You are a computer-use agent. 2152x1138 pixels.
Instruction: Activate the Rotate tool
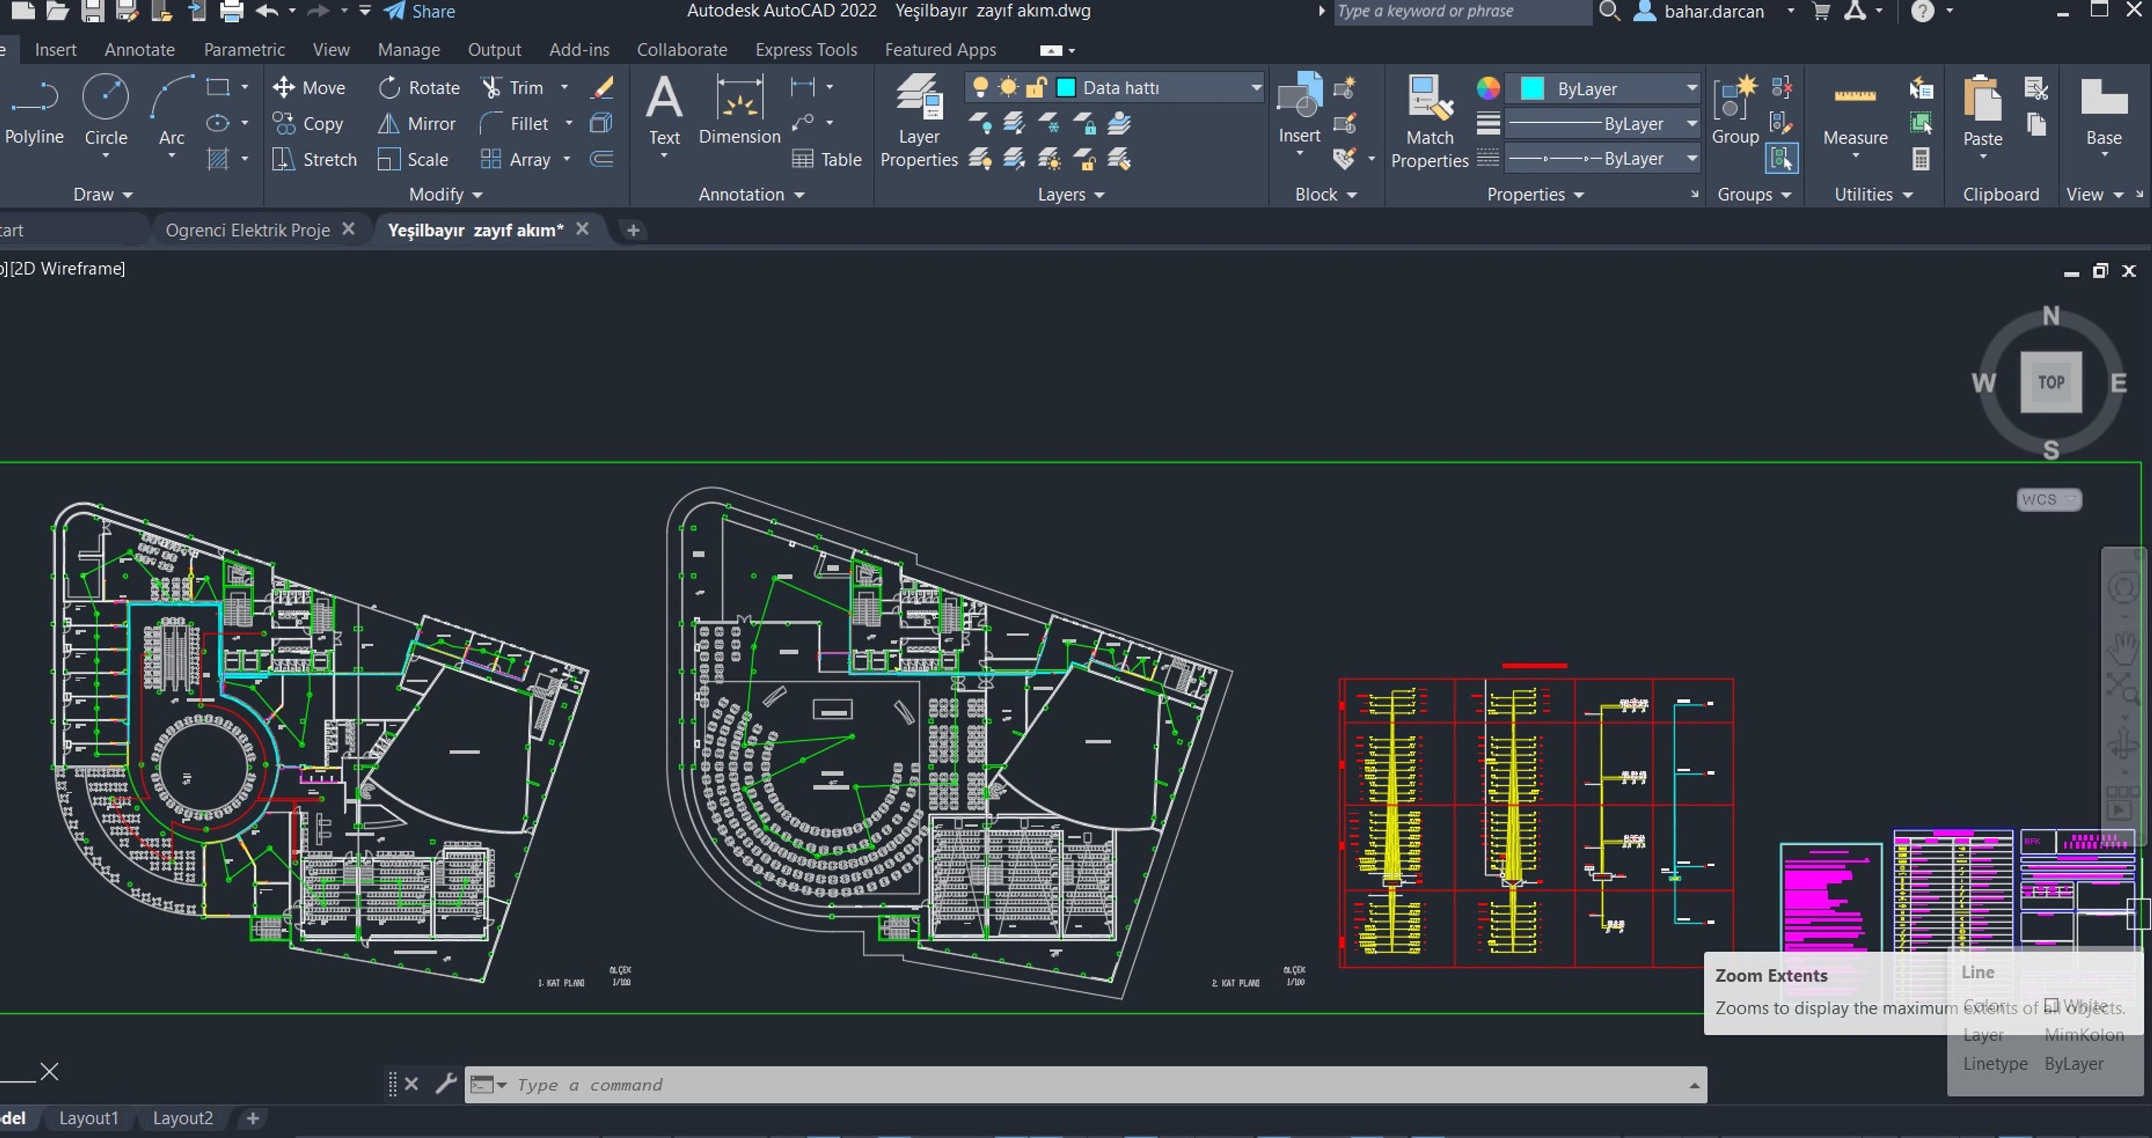(419, 88)
